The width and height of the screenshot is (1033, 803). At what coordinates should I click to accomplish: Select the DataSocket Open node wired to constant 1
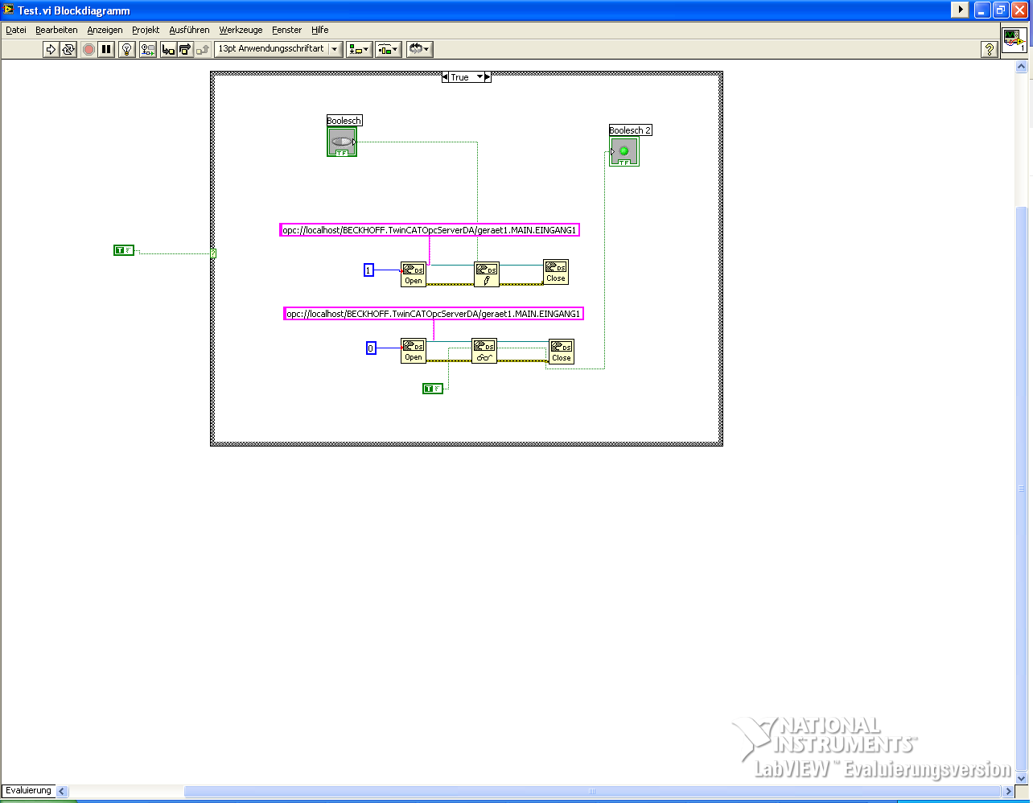click(x=414, y=274)
